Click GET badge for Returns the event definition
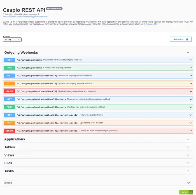 coord(9,115)
